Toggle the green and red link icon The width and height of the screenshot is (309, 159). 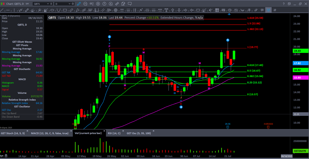click(3, 4)
